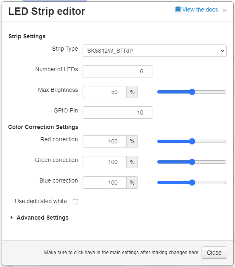Click the Green correction value field
The height and width of the screenshot is (267, 235).
pyautogui.click(x=104, y=162)
